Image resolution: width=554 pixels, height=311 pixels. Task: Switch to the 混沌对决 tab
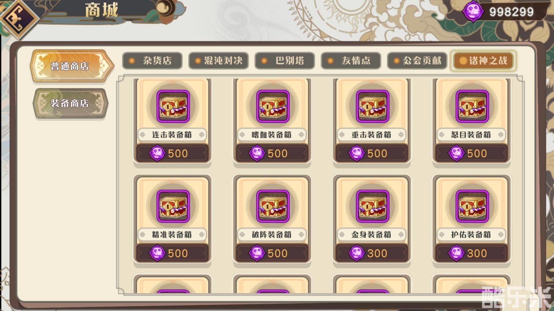coord(218,61)
